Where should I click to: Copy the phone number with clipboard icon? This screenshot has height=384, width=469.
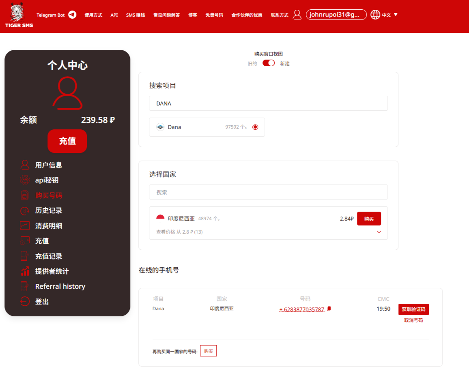point(329,309)
